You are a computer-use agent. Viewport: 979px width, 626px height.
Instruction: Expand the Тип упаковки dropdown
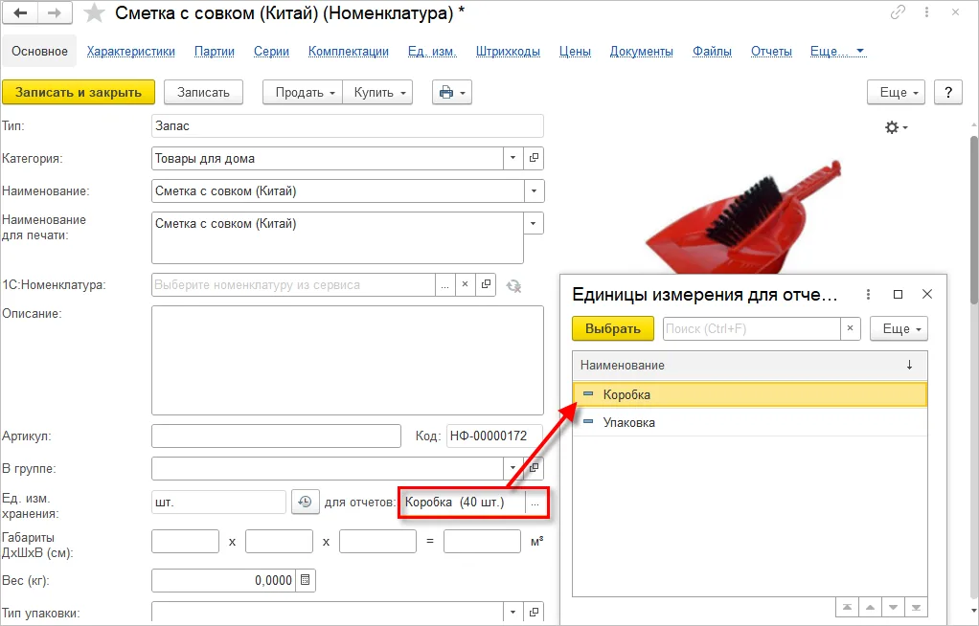pyautogui.click(x=513, y=613)
